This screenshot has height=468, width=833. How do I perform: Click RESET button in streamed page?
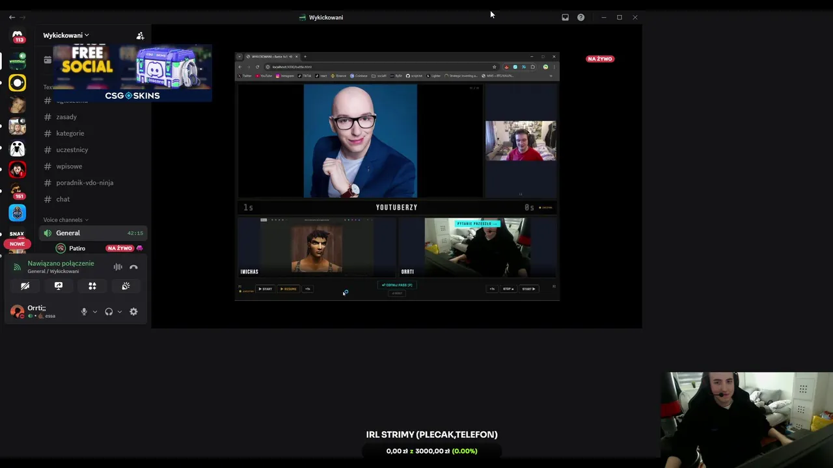tap(397, 293)
